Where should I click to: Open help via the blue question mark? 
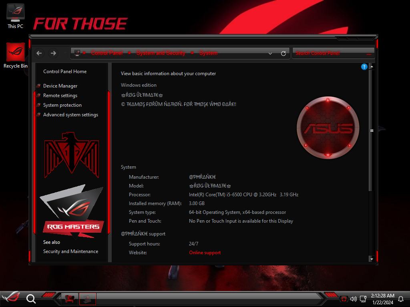tap(364, 67)
